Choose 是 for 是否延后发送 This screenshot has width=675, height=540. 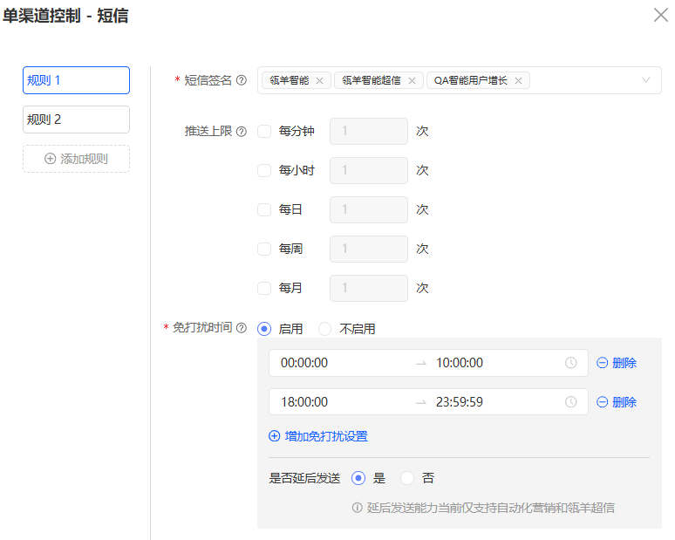point(358,478)
